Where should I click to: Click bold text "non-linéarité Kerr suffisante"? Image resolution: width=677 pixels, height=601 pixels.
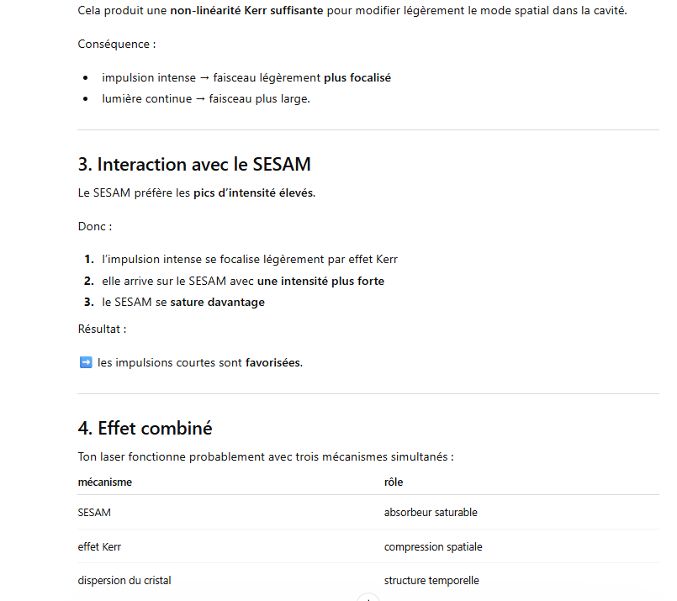(x=246, y=10)
